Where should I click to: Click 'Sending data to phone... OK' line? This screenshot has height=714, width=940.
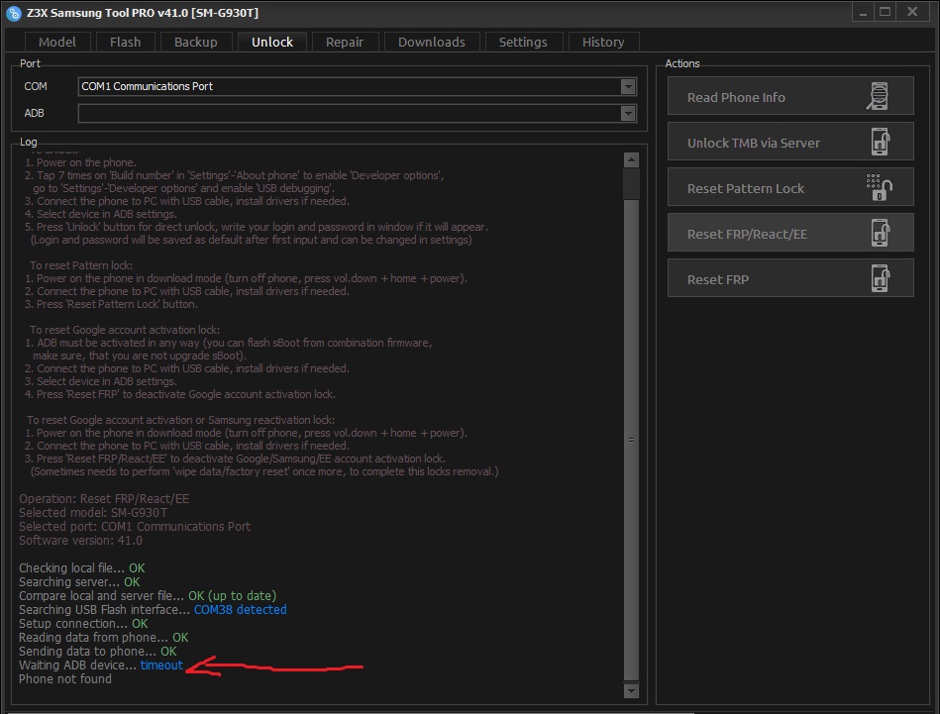pyautogui.click(x=98, y=651)
